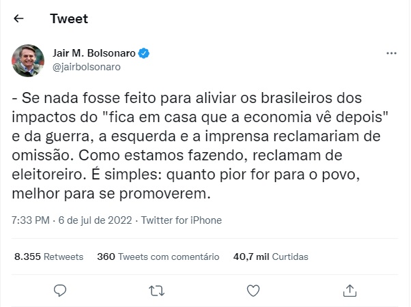View the 8.355 Retweets list
This screenshot has width=411, height=307.
[x=49, y=257]
